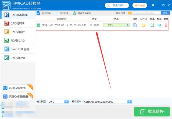
Task: Open containing folder via folder icon
Action: tap(144, 25)
